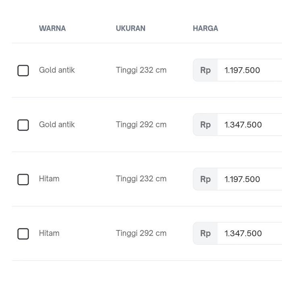Image resolution: width=282 pixels, height=282 pixels.
Task: Click Rp prefix in Gold antik 292 cm row
Action: 205,125
